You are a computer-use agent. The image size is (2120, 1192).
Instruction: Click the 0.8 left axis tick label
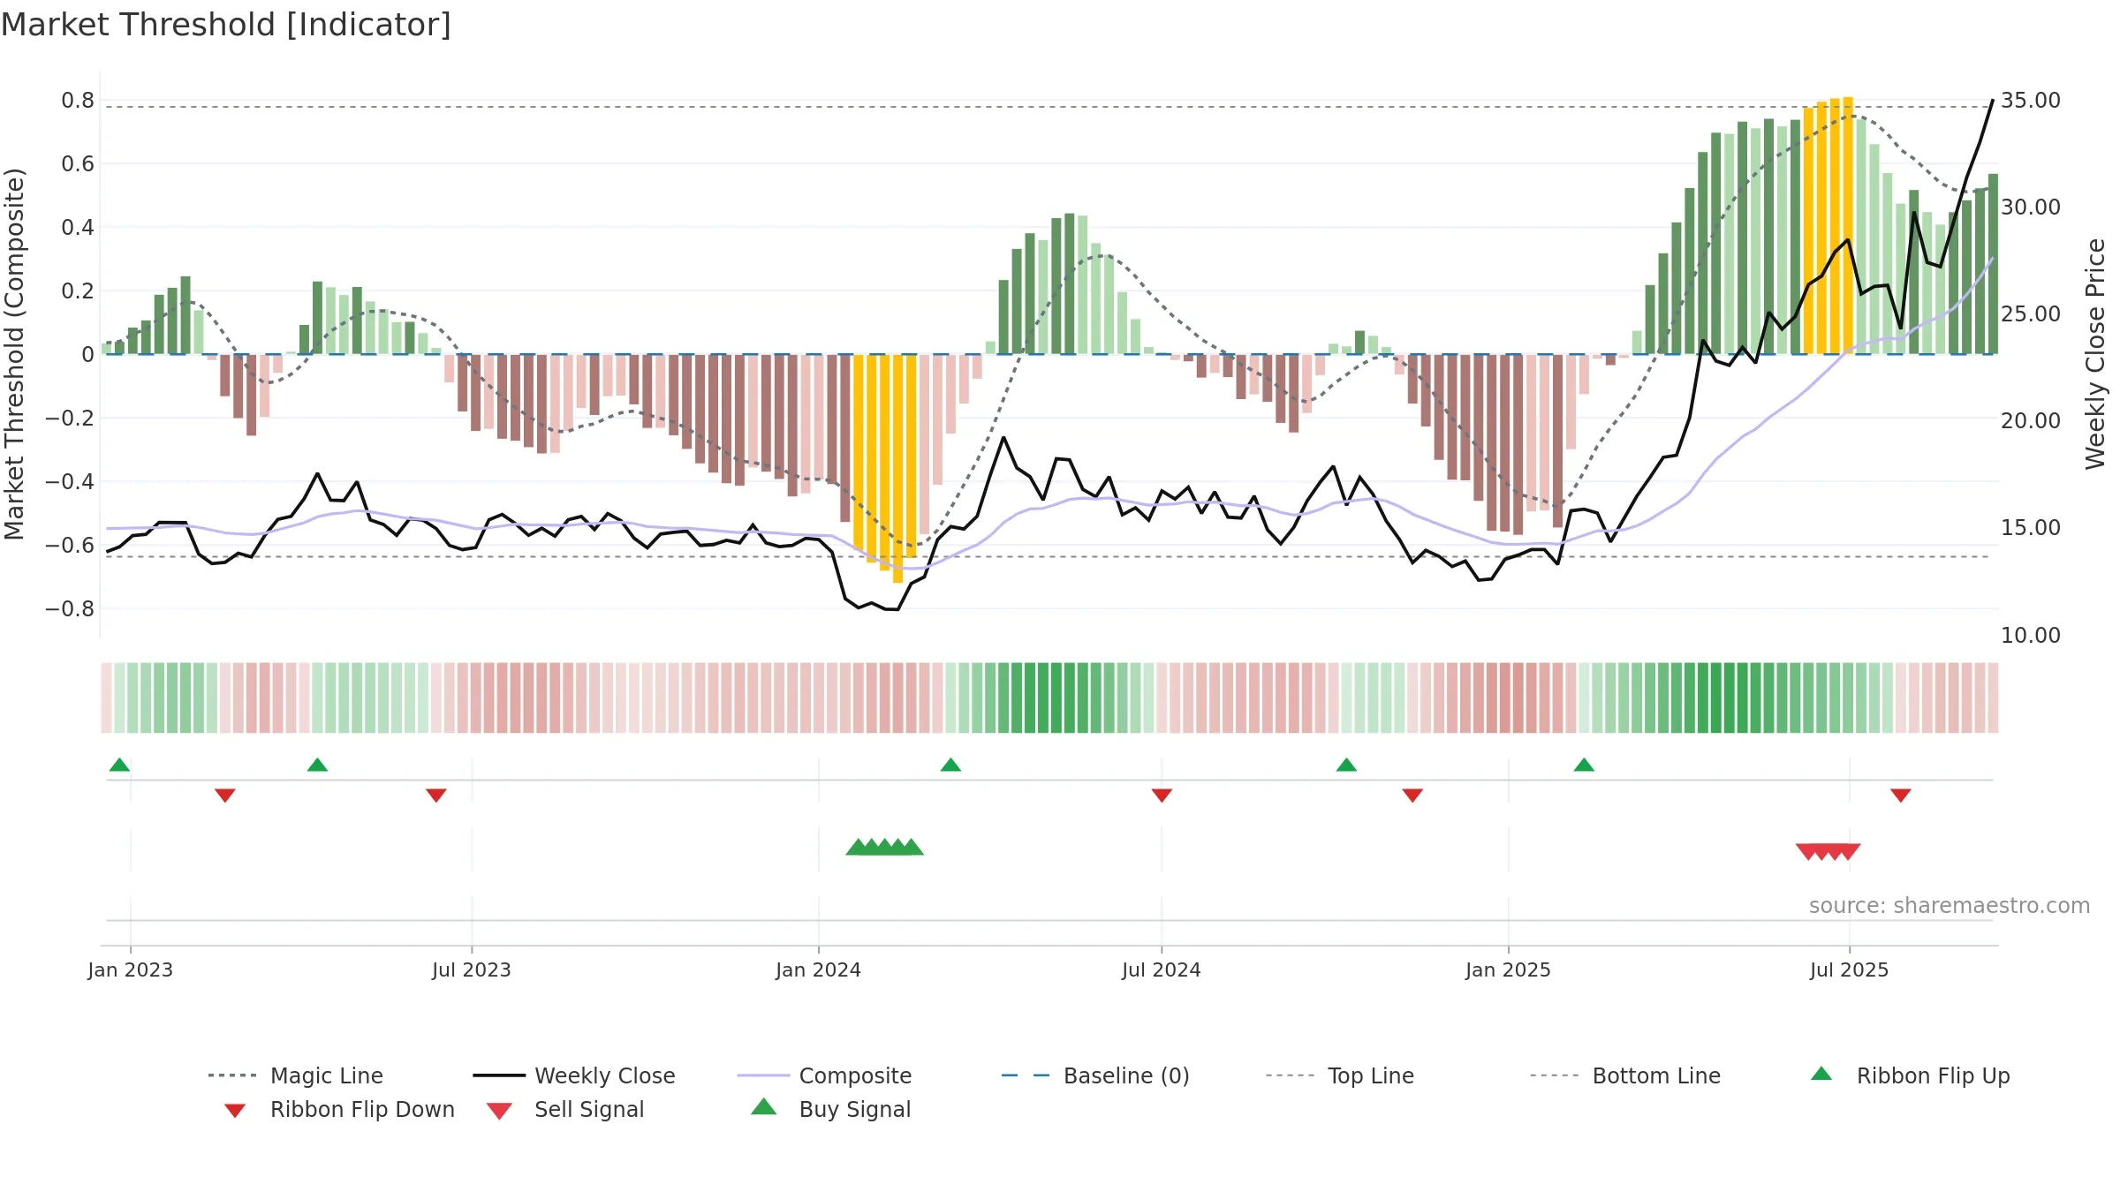(78, 100)
